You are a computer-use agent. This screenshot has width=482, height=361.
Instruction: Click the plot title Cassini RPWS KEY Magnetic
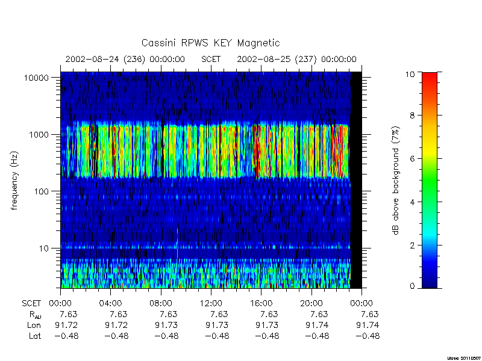(x=210, y=43)
